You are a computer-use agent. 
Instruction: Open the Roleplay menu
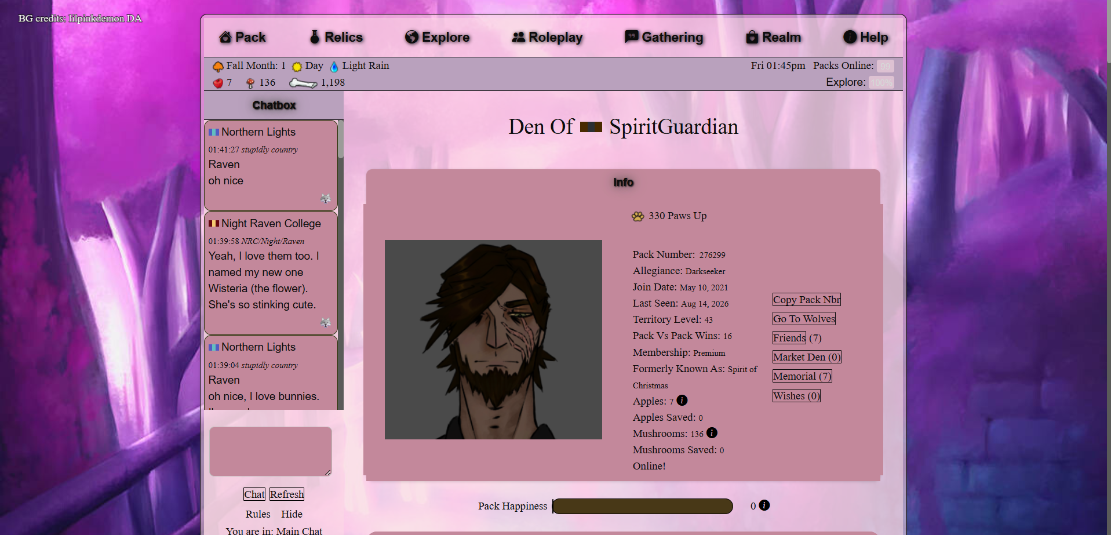click(x=547, y=37)
